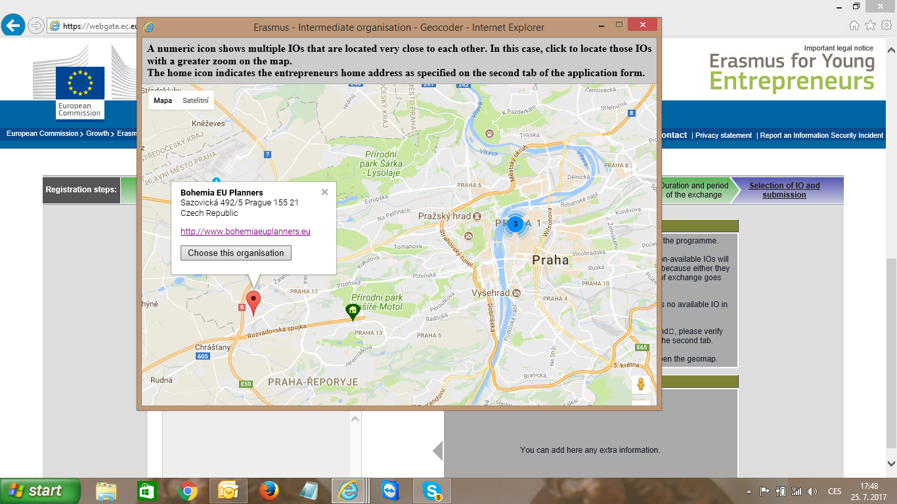Open the Internet Explorer tools gear icon
Image resolution: width=897 pixels, height=504 pixels.
click(886, 26)
